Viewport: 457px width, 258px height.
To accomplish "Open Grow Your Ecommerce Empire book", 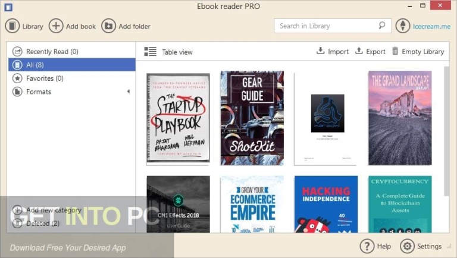I will coord(252,204).
